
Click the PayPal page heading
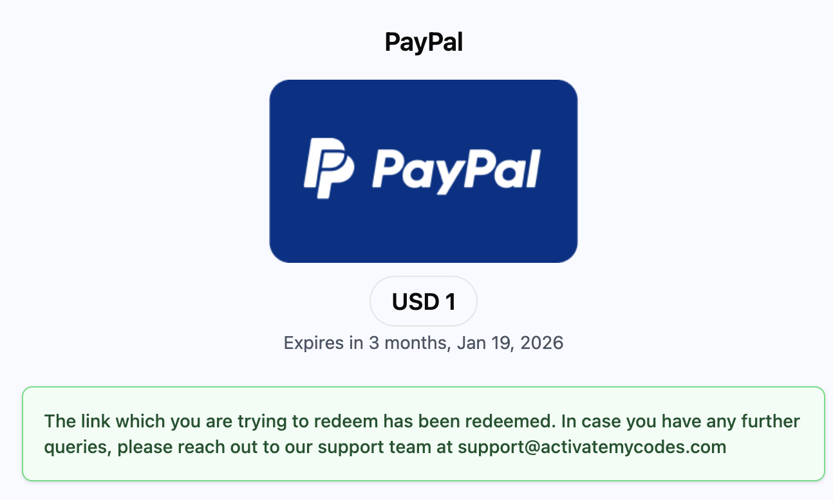(x=424, y=42)
